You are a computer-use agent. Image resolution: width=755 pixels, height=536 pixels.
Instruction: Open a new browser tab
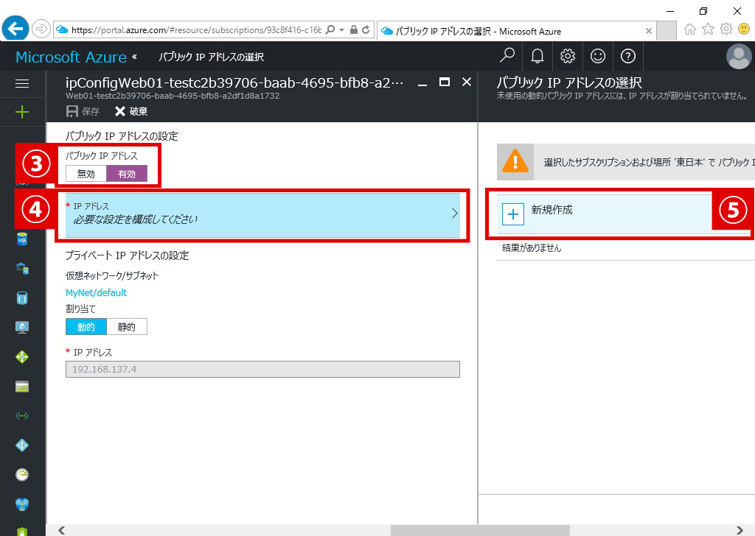(667, 31)
